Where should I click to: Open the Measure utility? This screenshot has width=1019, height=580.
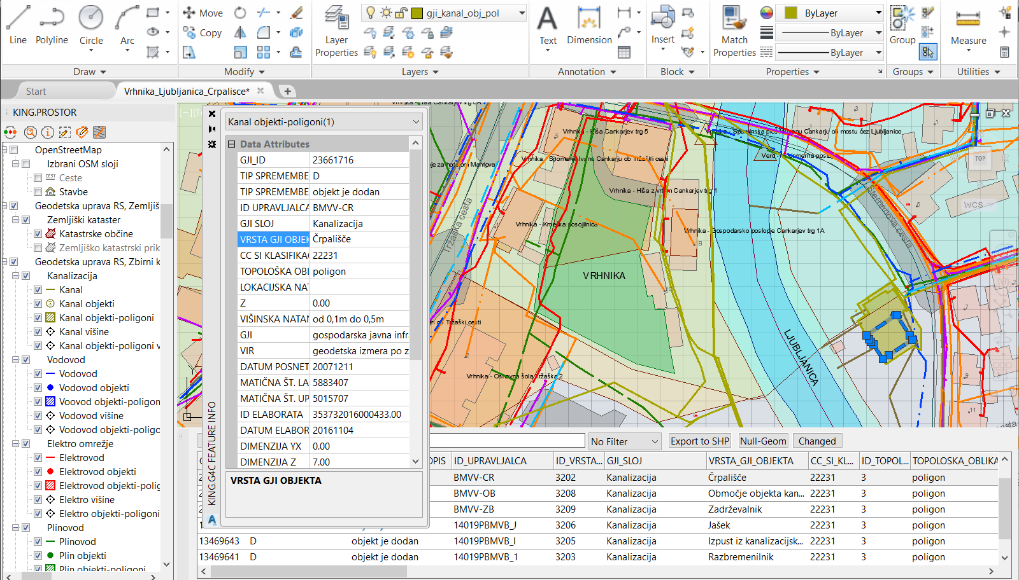(x=968, y=25)
